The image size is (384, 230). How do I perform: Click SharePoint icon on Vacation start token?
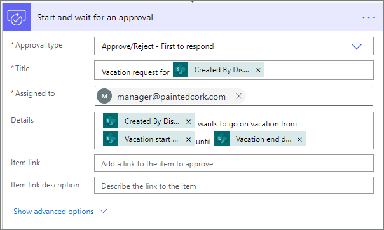coord(111,139)
